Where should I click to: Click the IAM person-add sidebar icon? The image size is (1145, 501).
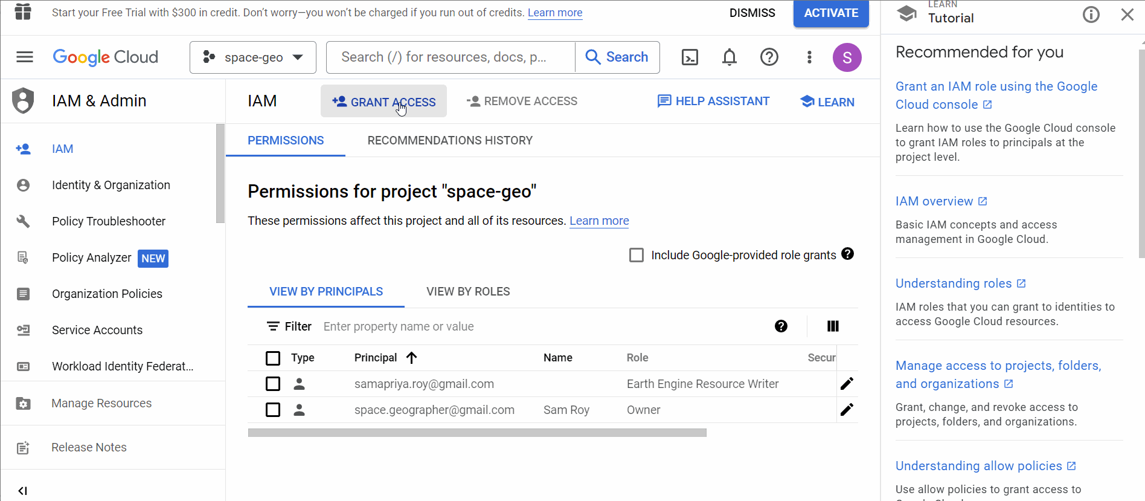click(x=23, y=149)
